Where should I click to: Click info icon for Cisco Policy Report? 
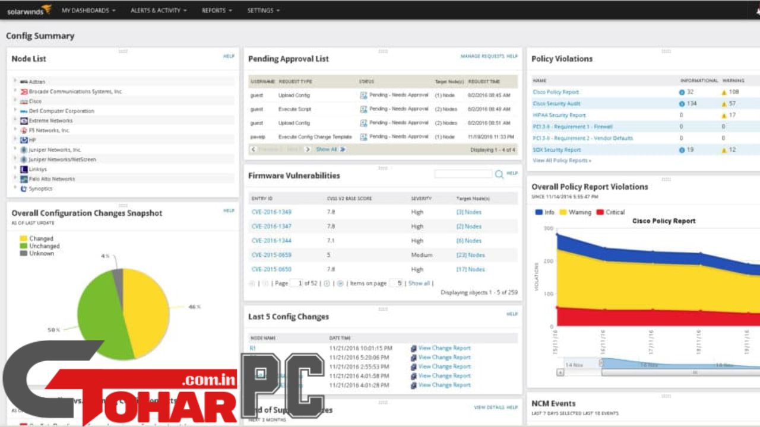682,92
